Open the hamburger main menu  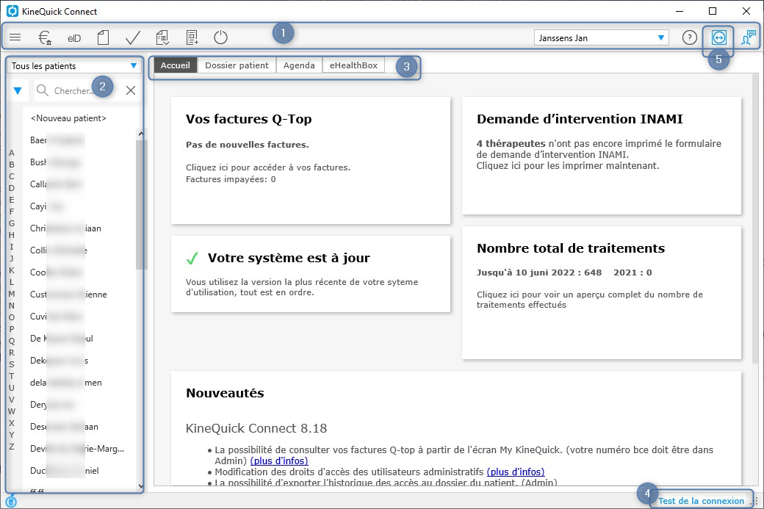click(15, 37)
